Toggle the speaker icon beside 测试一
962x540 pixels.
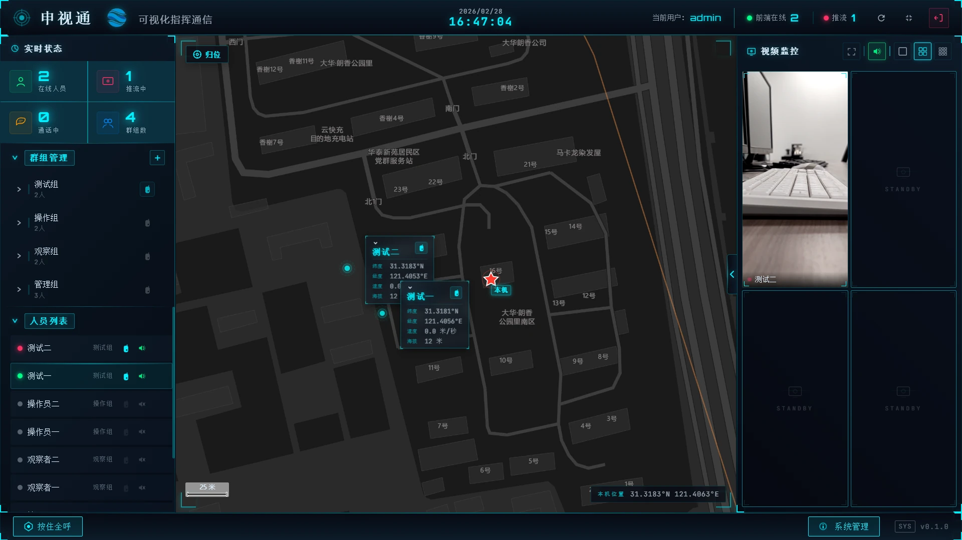click(142, 376)
